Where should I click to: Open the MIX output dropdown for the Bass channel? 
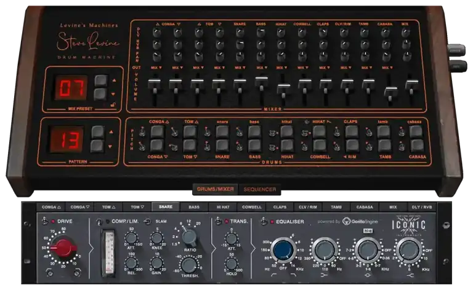[x=261, y=68]
